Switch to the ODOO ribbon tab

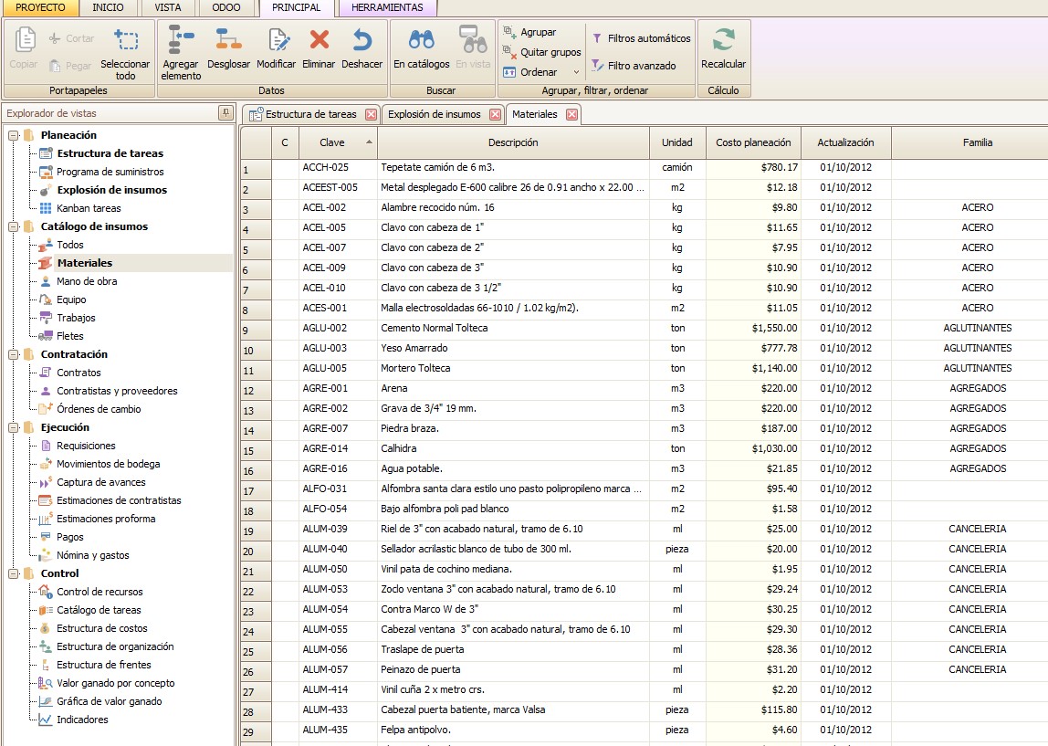(x=226, y=8)
